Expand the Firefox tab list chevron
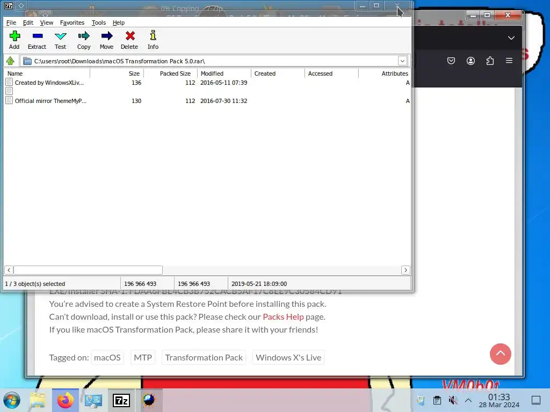This screenshot has width=550, height=412. (x=511, y=38)
